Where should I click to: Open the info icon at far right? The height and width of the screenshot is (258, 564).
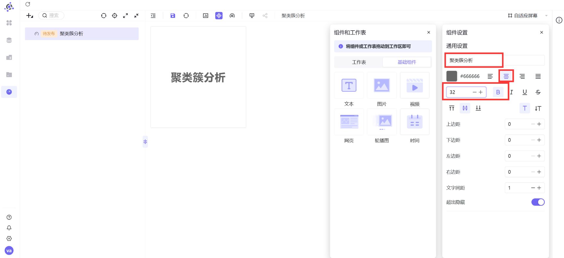tap(559, 20)
